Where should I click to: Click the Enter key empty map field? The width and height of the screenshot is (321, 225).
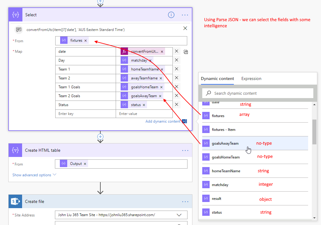click(x=86, y=114)
